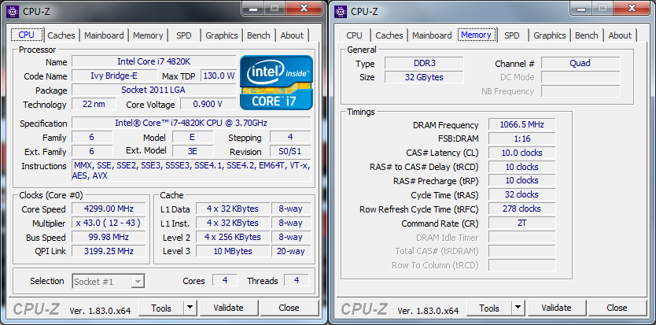Open Graphics tab in right window
Image resolution: width=656 pixels, height=325 pixels.
549,35
